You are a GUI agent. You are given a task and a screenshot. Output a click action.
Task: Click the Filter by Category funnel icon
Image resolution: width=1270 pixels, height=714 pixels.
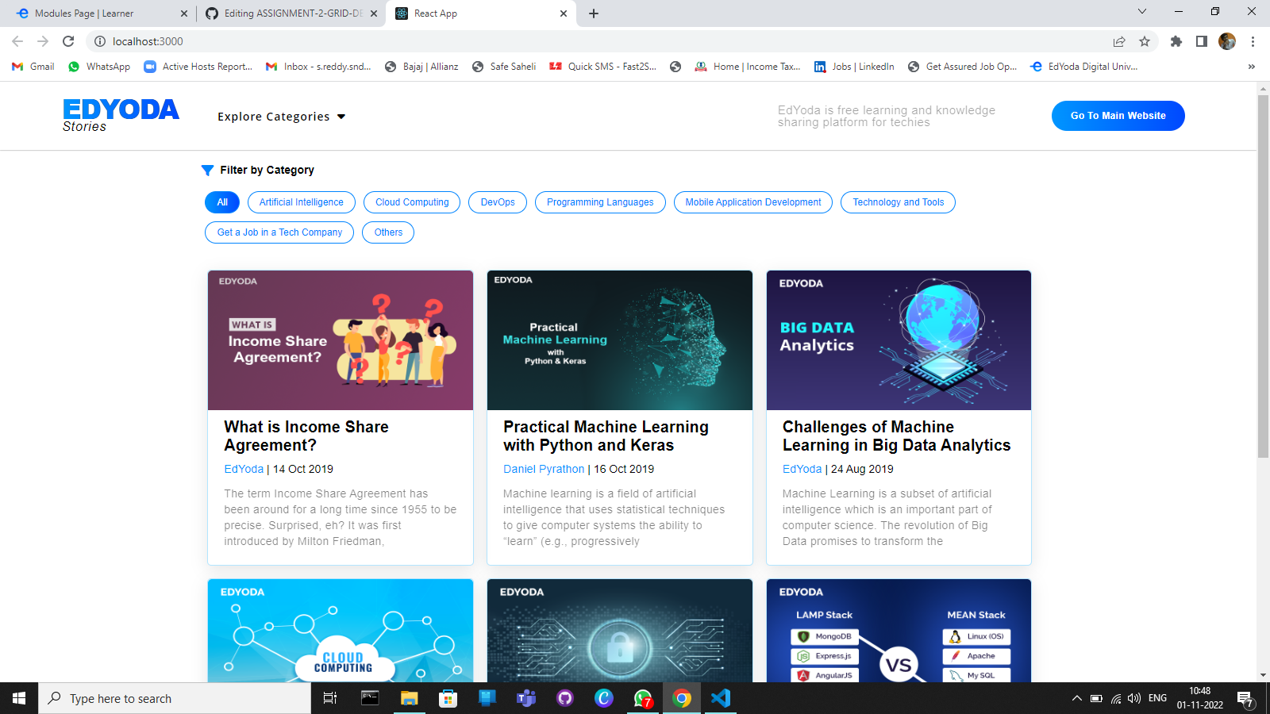pyautogui.click(x=207, y=170)
